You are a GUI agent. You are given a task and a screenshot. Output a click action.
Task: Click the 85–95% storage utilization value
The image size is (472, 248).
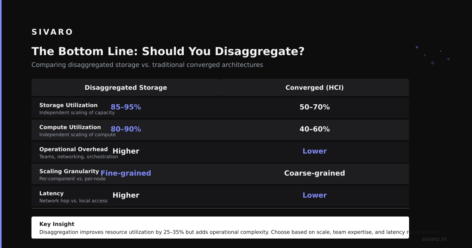[126, 107]
